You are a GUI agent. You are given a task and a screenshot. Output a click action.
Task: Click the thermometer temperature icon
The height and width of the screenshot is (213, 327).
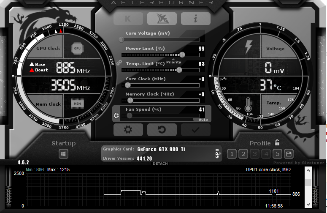[248, 104]
